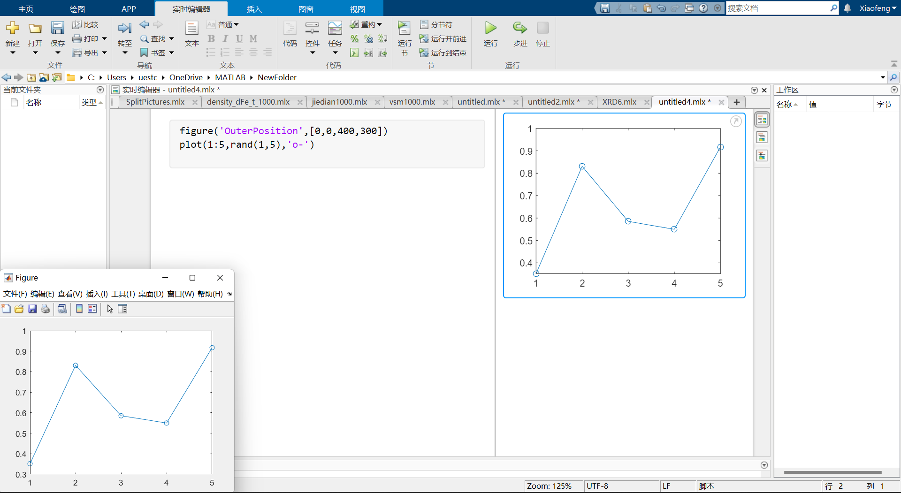Click the Users segment in the folder path

(116, 77)
